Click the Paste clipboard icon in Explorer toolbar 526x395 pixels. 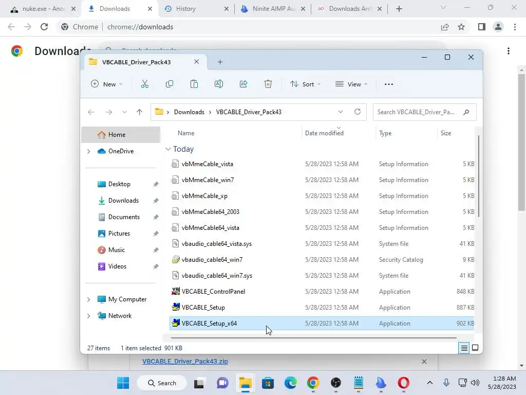(x=194, y=84)
